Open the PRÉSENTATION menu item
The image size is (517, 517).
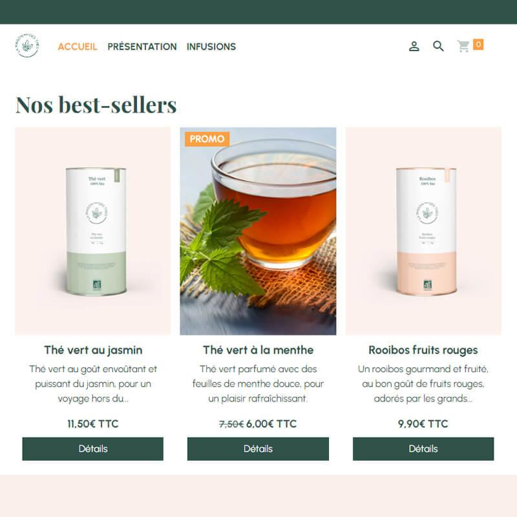142,47
